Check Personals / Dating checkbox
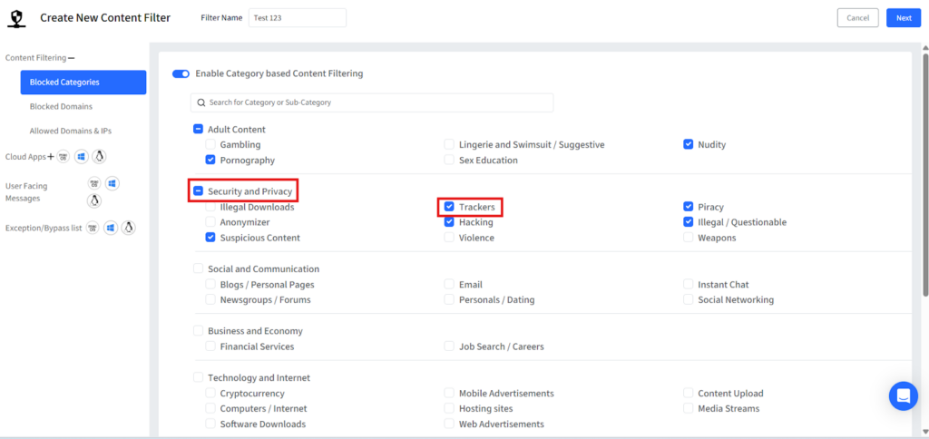Screen dimensions: 929x439 coord(449,300)
